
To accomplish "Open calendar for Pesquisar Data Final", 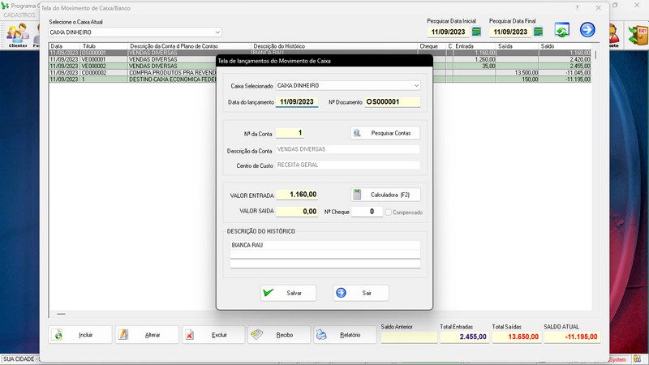I will pos(538,32).
